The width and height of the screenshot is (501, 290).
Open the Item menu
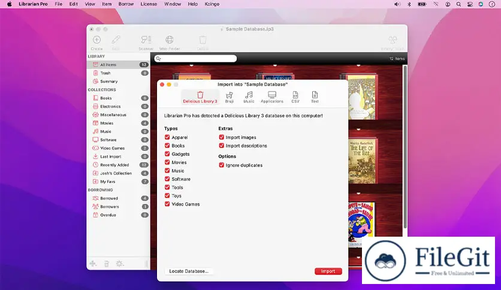pyautogui.click(x=107, y=4)
